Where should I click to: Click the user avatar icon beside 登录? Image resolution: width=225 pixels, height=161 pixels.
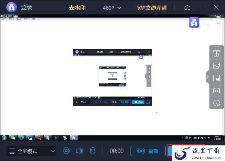point(12,7)
